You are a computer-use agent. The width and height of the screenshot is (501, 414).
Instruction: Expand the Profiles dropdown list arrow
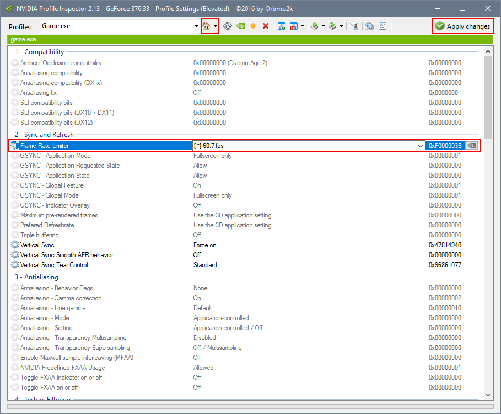pos(196,26)
